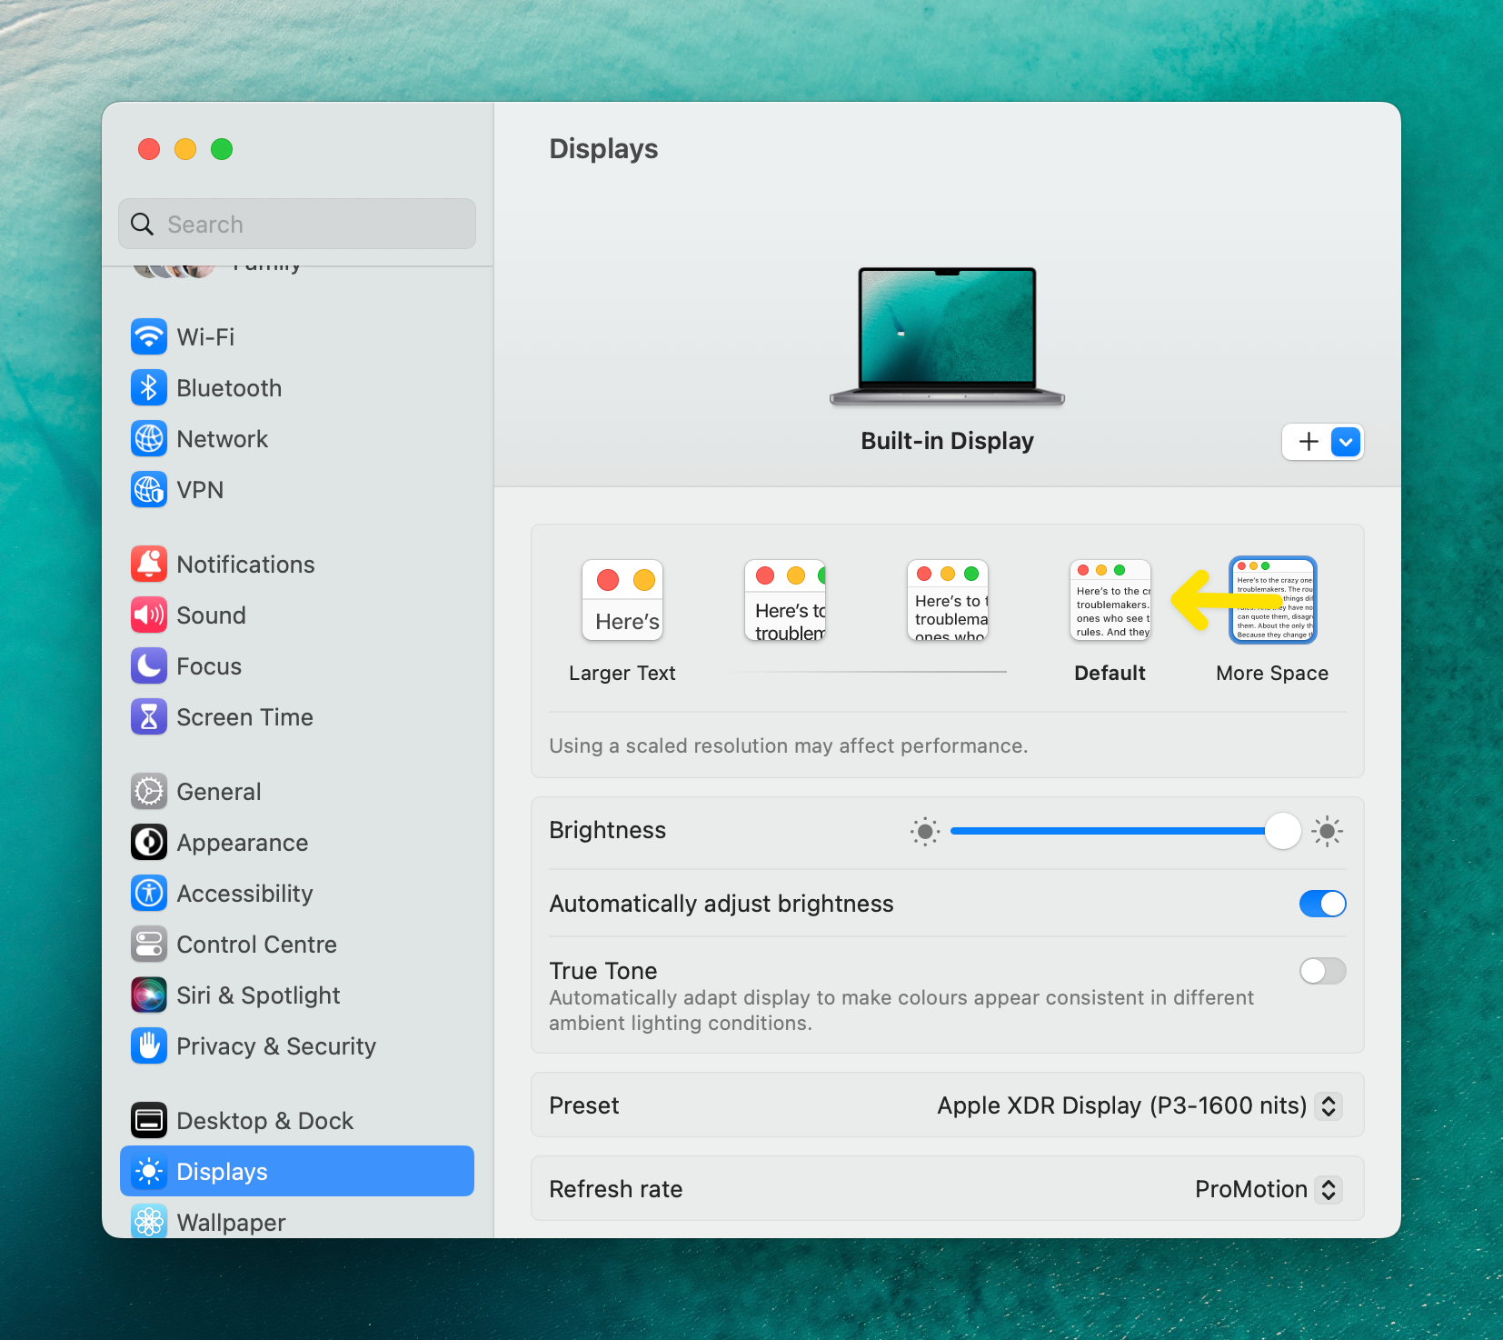Click the Siri & Spotlight icon

click(149, 995)
